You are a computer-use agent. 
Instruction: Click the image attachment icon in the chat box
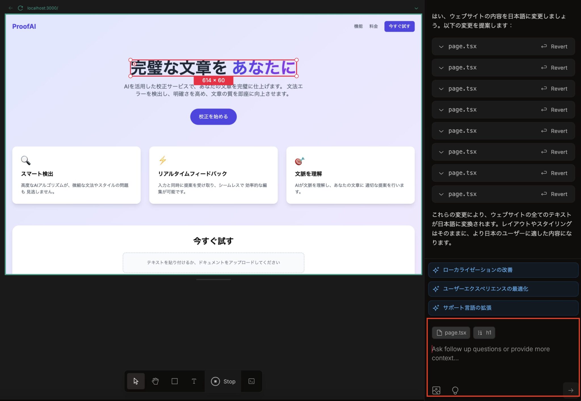pos(436,390)
